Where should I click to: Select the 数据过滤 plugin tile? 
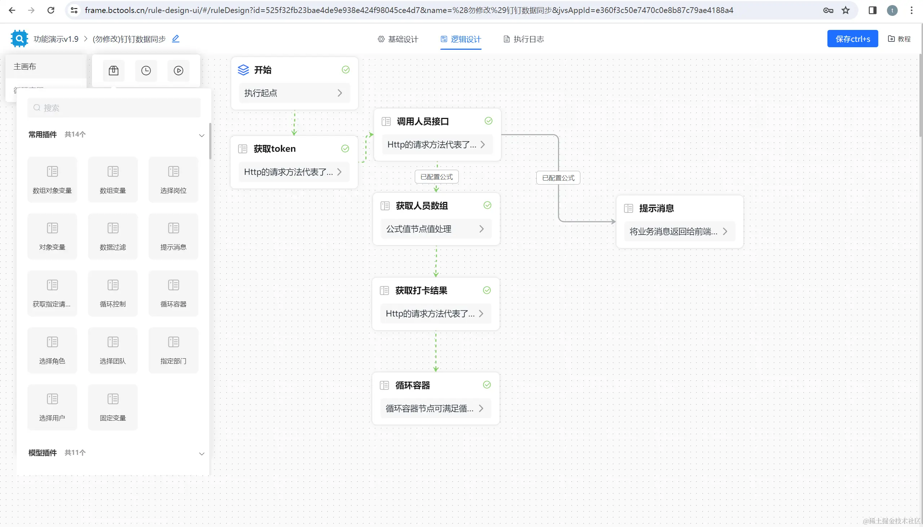pos(113,236)
